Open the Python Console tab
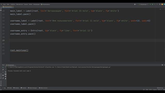The width and height of the screenshot is (165, 93). pos(43,88)
